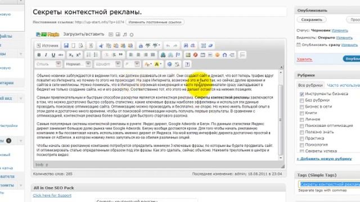Click the Save floppy disk icon
The image size is (360, 202).
click(66, 45)
